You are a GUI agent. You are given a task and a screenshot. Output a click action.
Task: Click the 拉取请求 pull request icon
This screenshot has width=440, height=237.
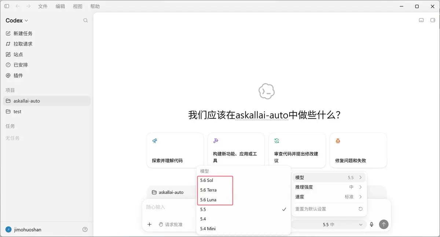[8, 44]
